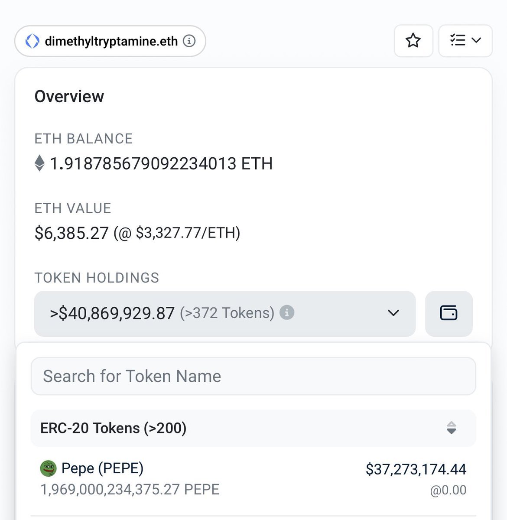Click the @0.00 Pepe price text
The image size is (507, 520).
click(x=448, y=490)
